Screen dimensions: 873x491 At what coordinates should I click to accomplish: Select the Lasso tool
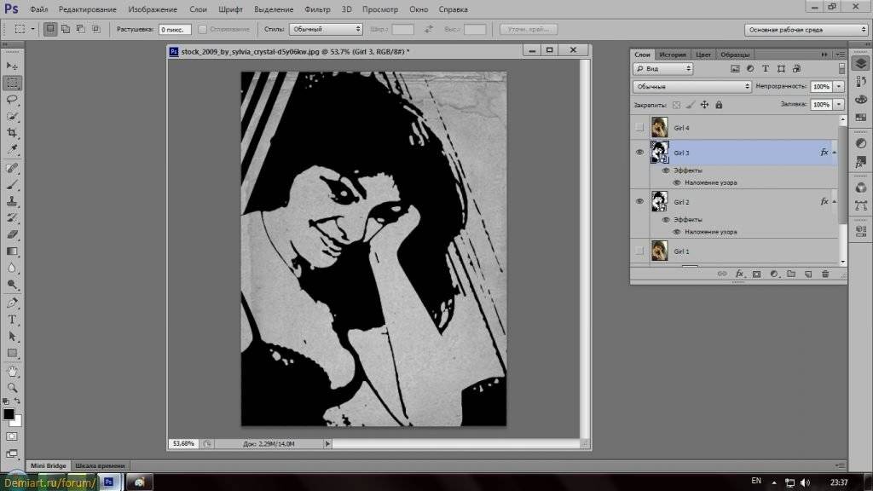[x=12, y=99]
